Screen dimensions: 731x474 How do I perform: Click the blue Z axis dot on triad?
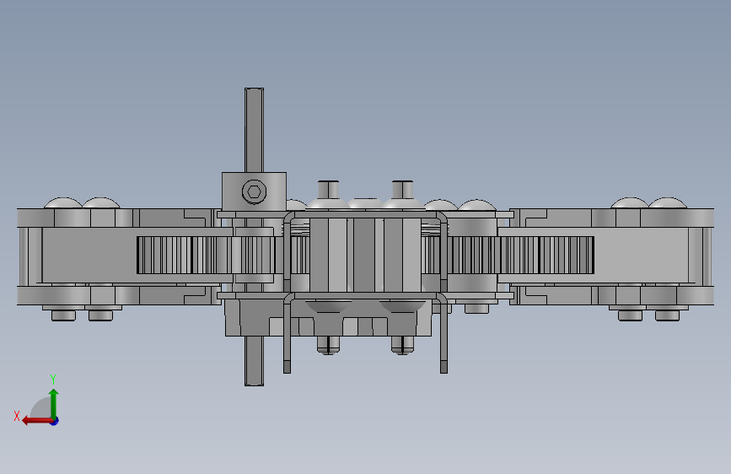point(55,421)
